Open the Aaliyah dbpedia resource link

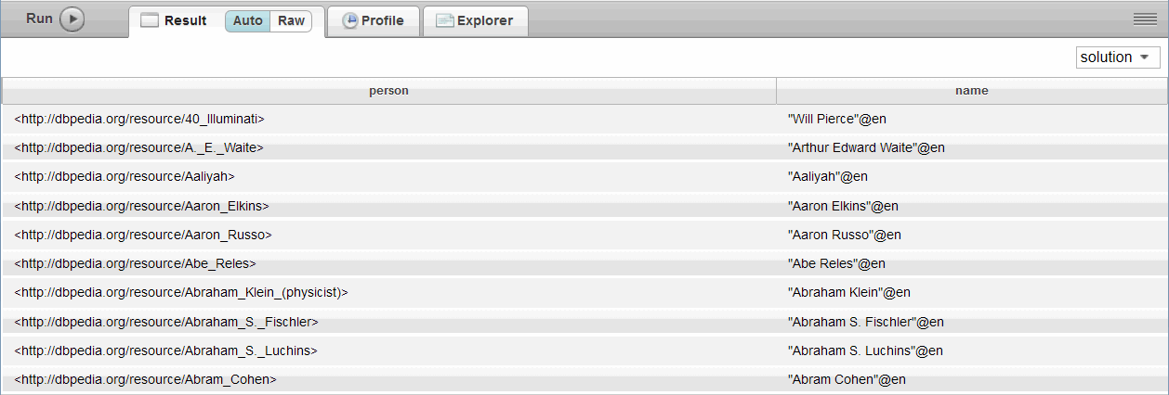click(x=125, y=176)
